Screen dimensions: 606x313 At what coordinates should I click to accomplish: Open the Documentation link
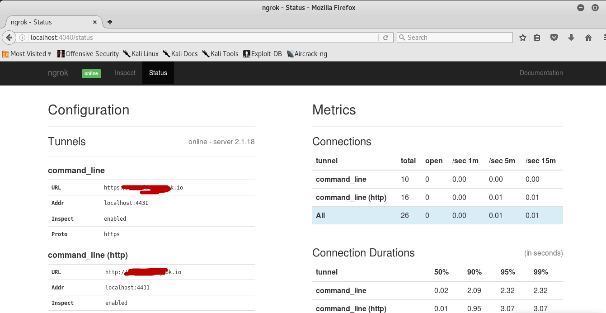(x=541, y=73)
